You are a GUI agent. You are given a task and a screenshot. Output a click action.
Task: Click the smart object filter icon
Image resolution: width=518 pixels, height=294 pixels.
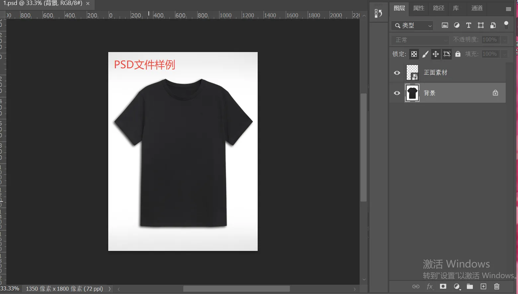[x=493, y=25]
